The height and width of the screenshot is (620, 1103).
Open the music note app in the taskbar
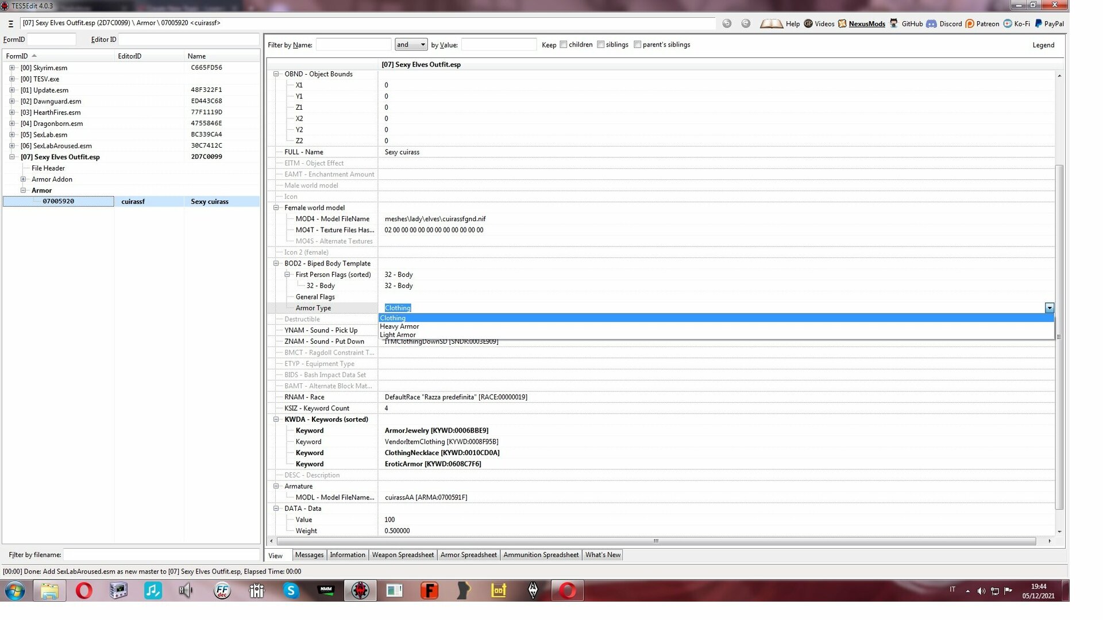[153, 591]
